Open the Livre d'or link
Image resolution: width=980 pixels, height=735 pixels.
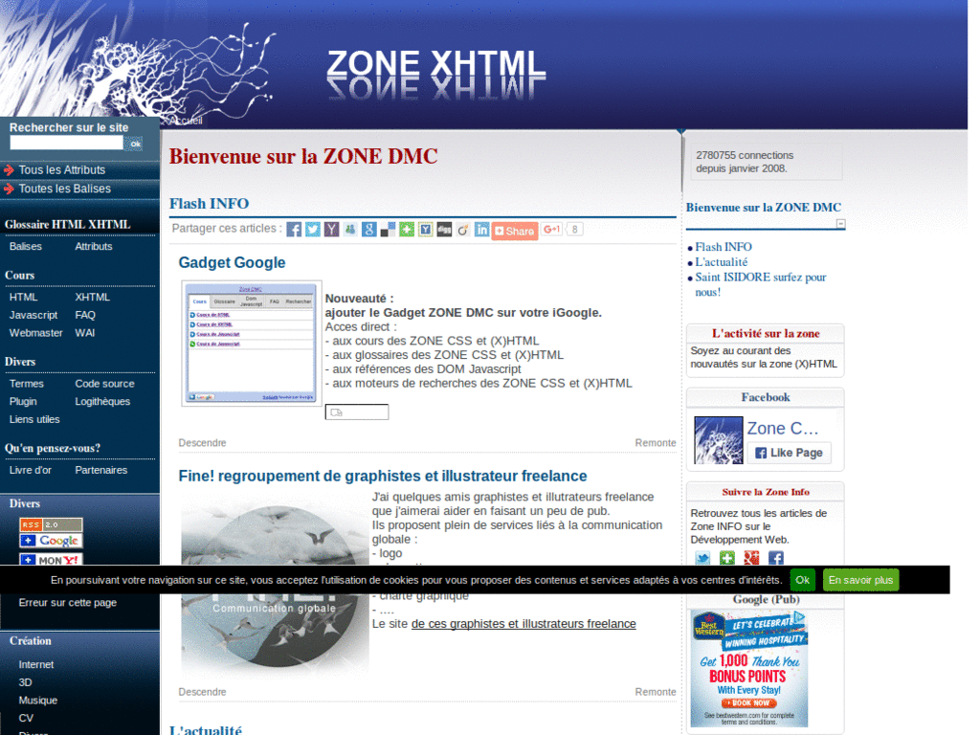tap(30, 469)
